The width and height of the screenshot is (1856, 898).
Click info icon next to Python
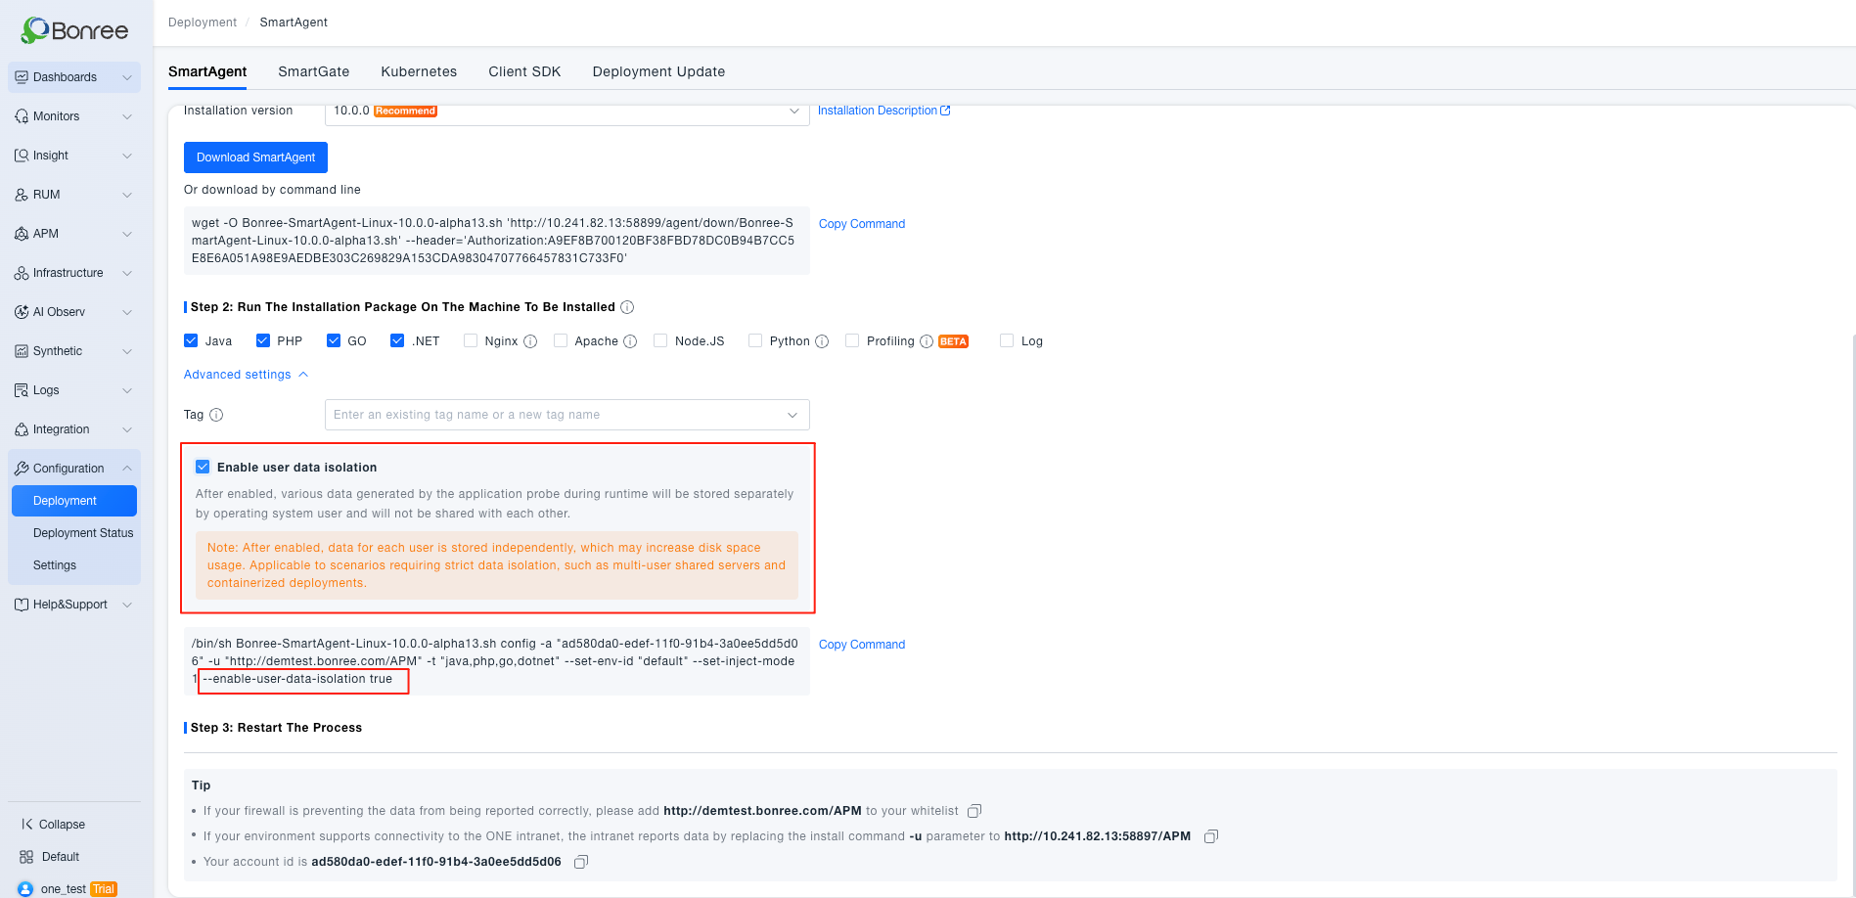pyautogui.click(x=822, y=341)
